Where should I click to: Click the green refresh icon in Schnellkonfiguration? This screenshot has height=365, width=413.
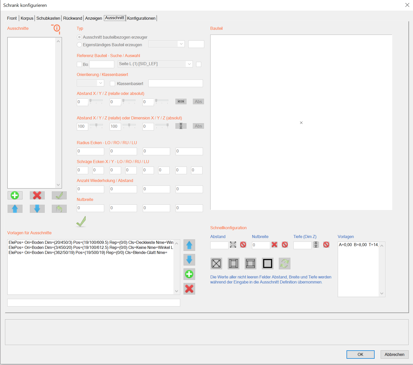[x=284, y=264]
